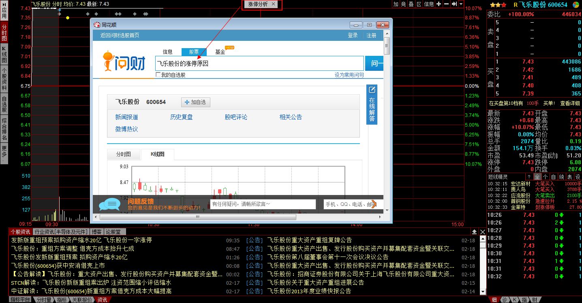Click the 叠 overlay button in chart toolbar
The width and height of the screenshot is (582, 303).
coord(411,4)
